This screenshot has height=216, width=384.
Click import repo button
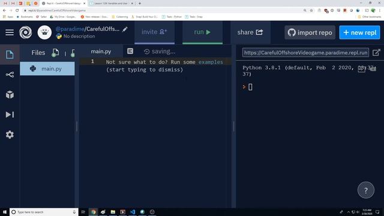[310, 32]
